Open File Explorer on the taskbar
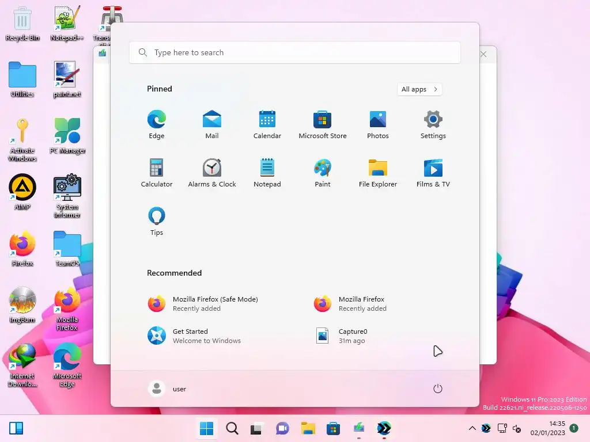The image size is (590, 442). (308, 428)
